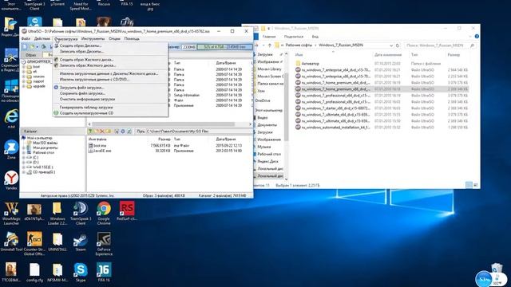Open Skype desktop shortcut
Screen dimensions: 511x287
[x=80, y=273]
